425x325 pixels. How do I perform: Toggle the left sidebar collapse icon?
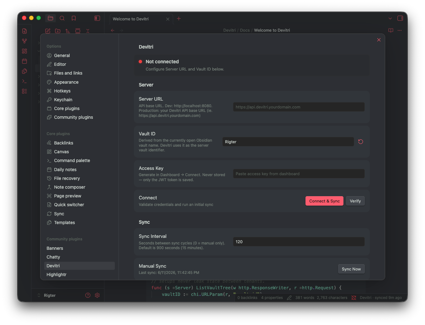97,18
